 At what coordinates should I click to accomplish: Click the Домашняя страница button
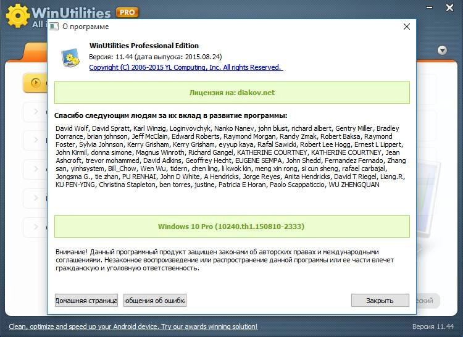click(x=86, y=301)
